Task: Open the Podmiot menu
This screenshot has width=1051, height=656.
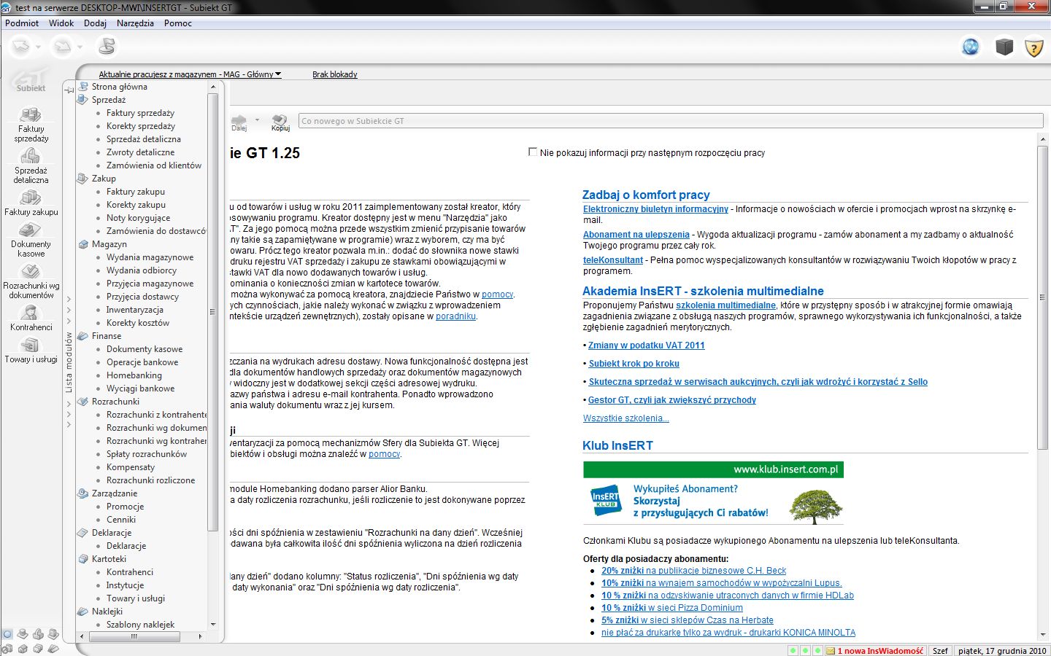Action: tap(22, 23)
